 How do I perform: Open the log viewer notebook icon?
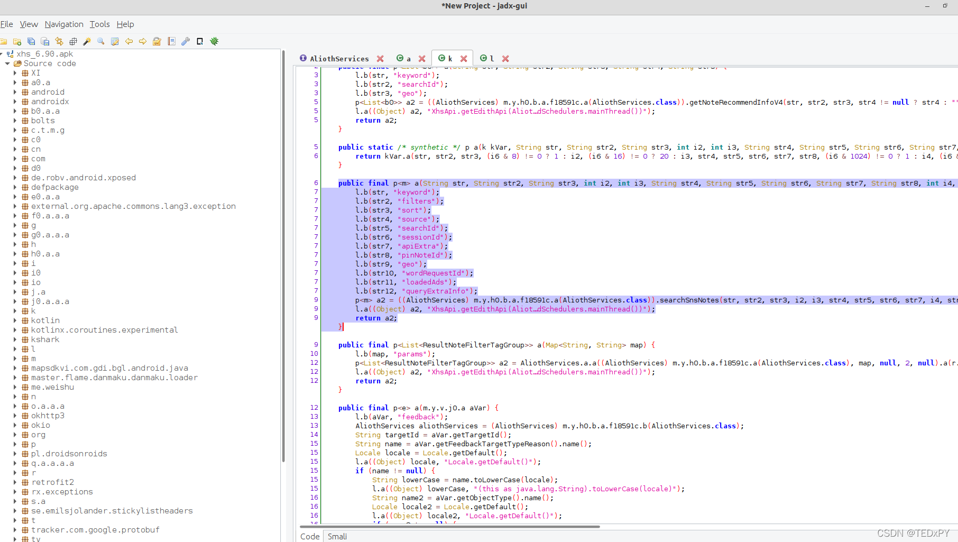point(171,41)
